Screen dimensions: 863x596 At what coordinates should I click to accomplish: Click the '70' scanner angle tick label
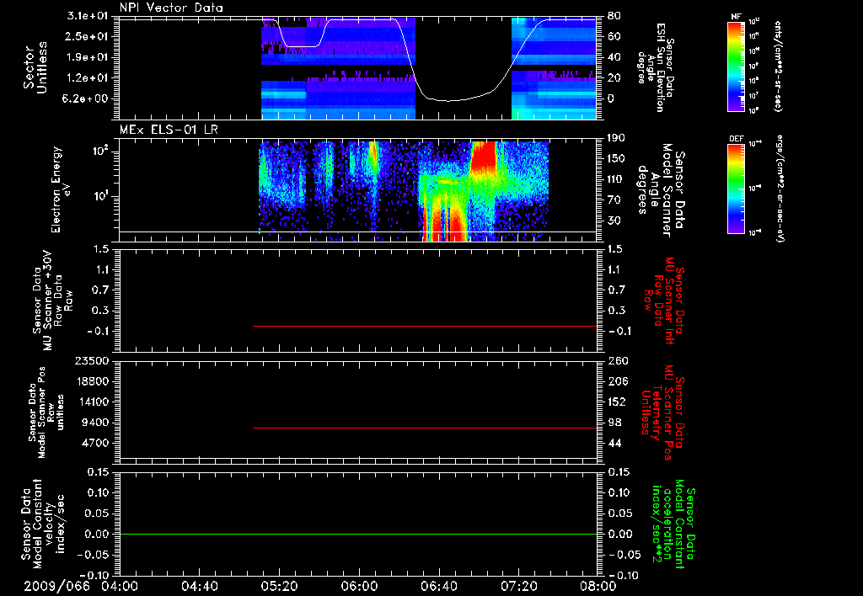coord(614,200)
